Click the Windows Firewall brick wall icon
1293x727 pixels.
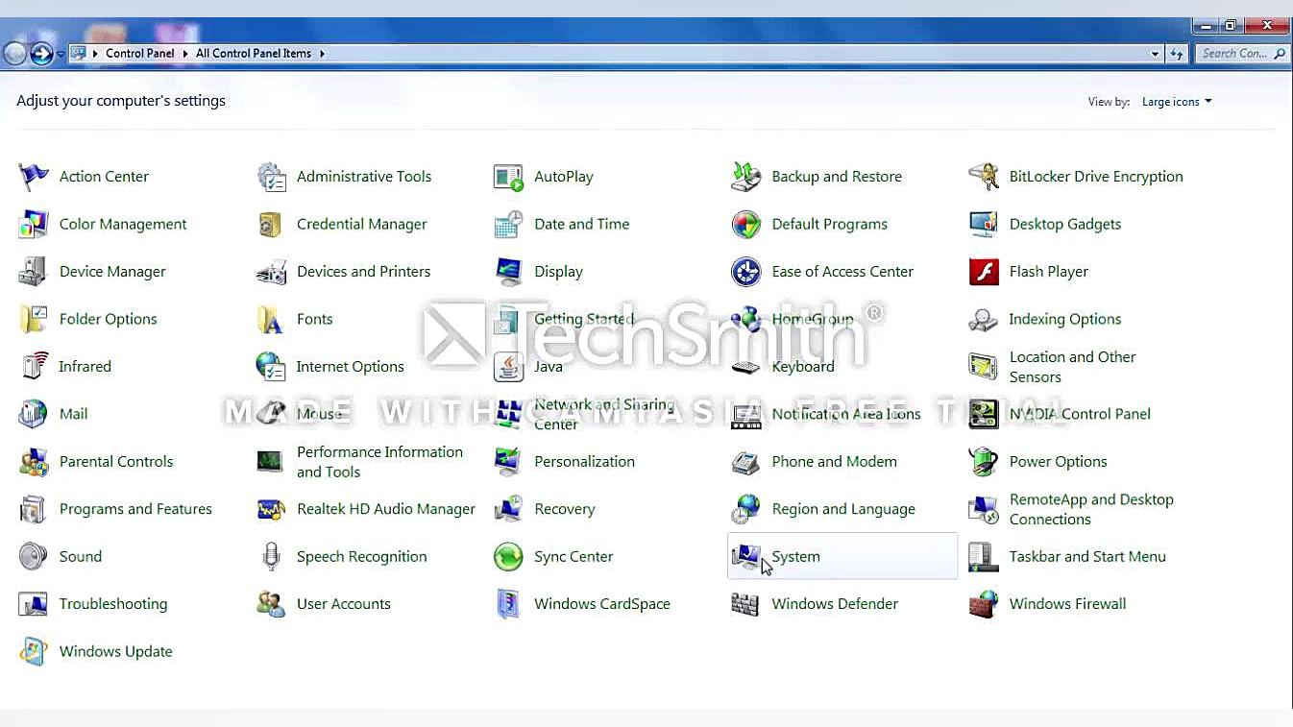tap(983, 604)
